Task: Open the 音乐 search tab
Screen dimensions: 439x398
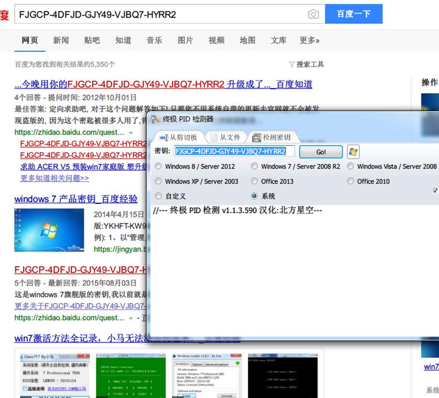Action: [154, 40]
